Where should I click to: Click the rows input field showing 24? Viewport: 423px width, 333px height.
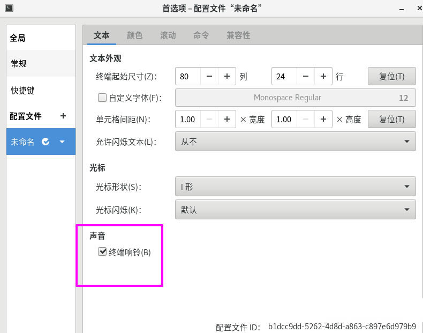coord(284,76)
